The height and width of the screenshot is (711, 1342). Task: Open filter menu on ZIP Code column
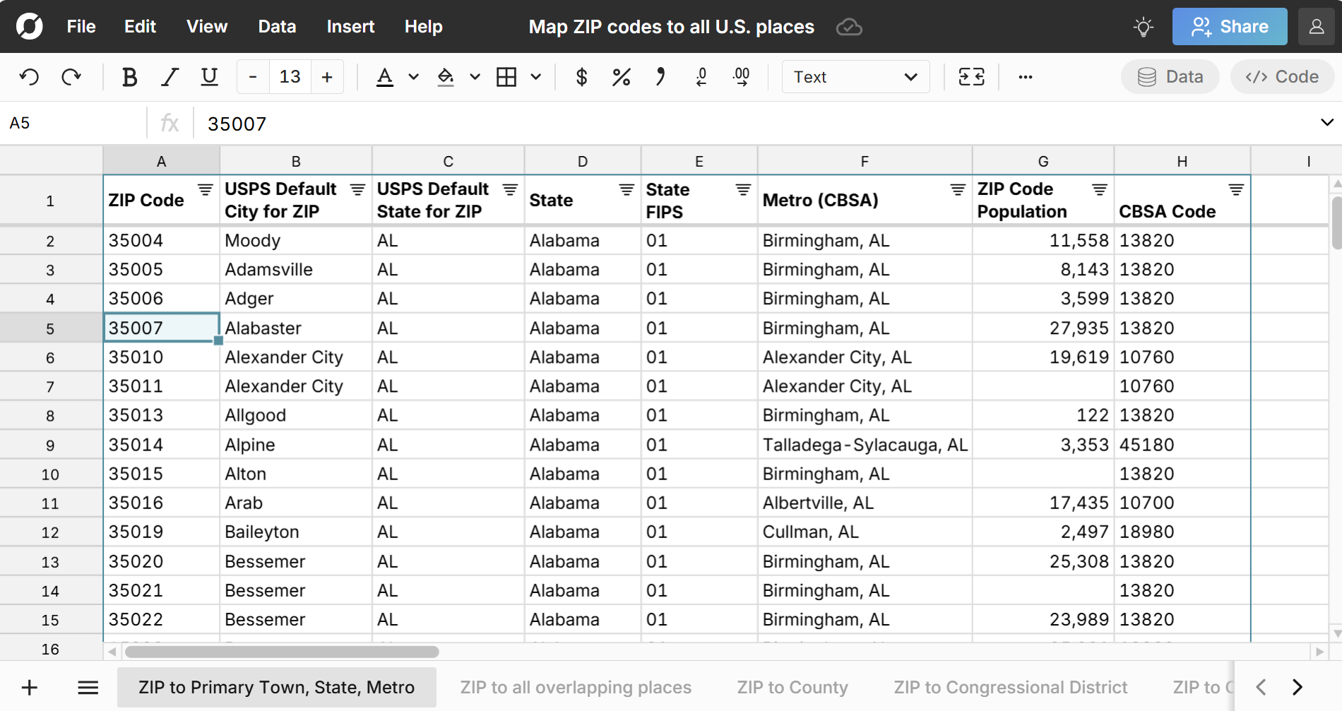205,190
